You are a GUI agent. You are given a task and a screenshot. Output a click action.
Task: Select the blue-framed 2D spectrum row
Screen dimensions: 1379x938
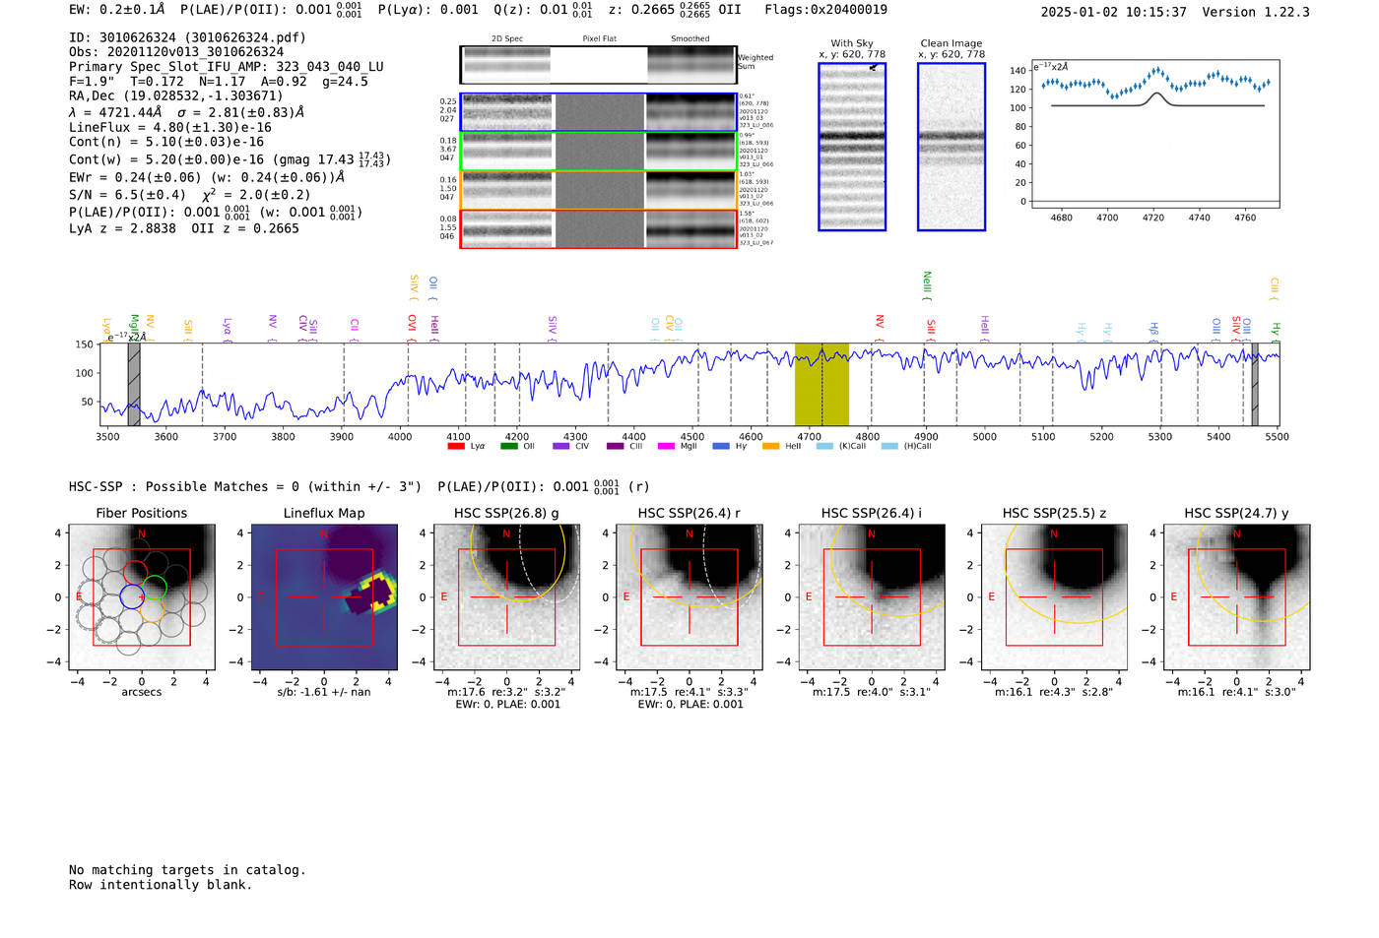(x=598, y=112)
